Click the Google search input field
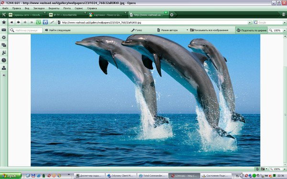 [270, 22]
